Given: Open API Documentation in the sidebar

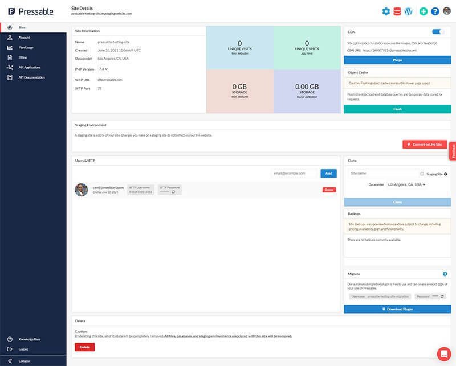Looking at the screenshot, I should (x=33, y=77).
